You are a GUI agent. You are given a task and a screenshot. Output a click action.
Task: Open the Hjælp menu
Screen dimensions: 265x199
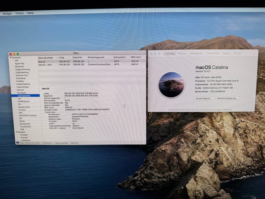click(x=30, y=13)
